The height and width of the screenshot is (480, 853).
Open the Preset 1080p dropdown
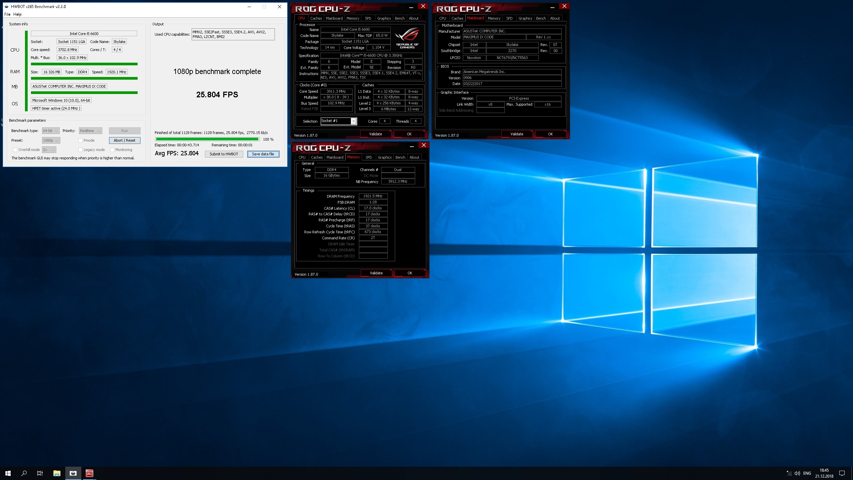51,140
